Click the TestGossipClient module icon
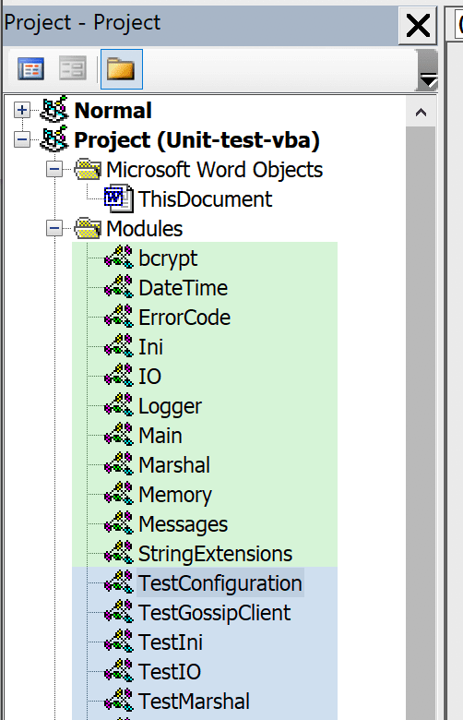 pyautogui.click(x=119, y=612)
